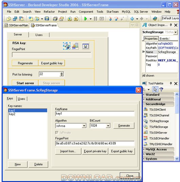Viewport: 180px width, 182px height.
Task: Click the Import from... button
Action: [x=68, y=151]
